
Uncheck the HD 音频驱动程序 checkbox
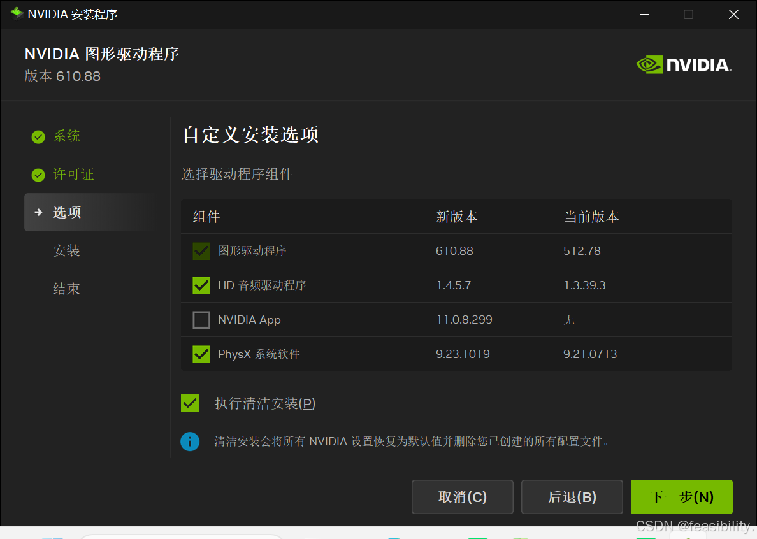201,285
